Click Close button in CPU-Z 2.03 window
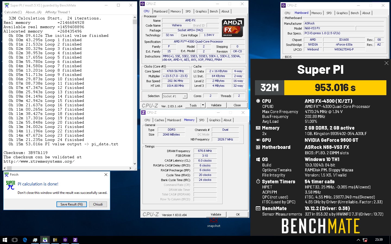 [x=237, y=105]
